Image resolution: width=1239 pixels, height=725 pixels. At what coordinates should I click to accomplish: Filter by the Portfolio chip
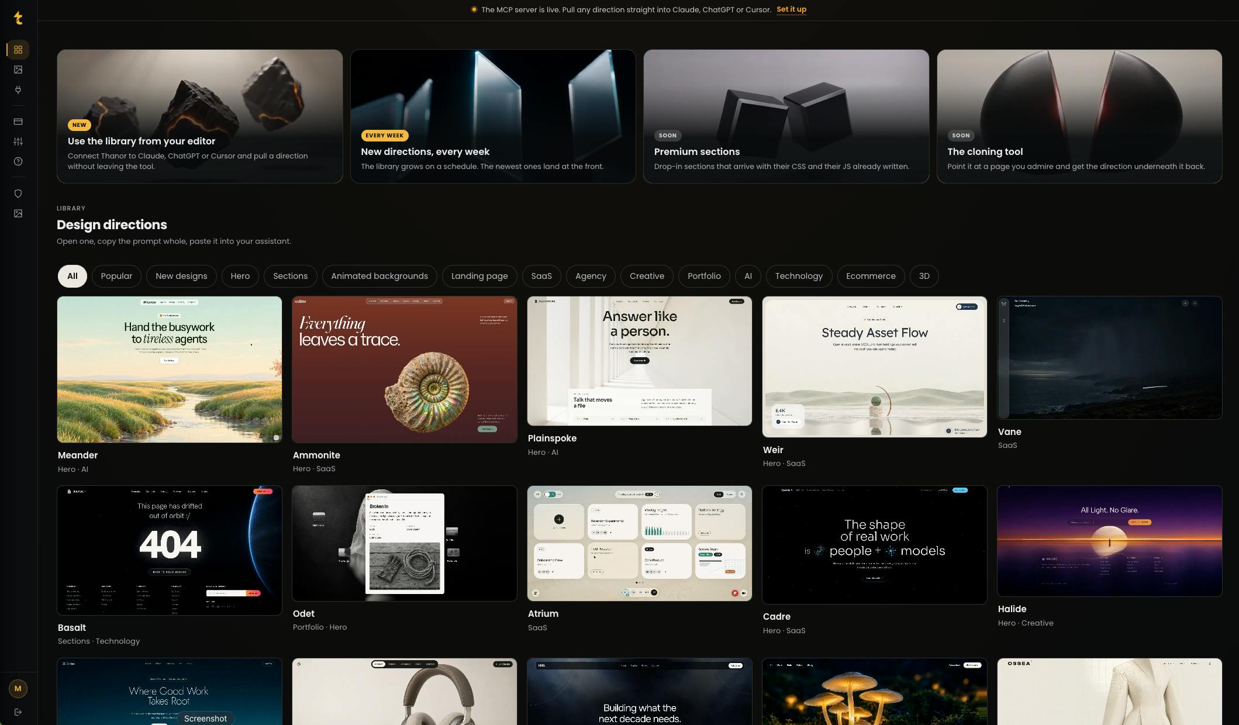pyautogui.click(x=704, y=276)
